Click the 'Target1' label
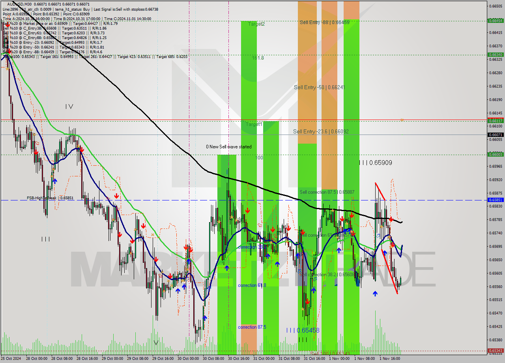Viewport: 505px width, 363px height. tap(254, 124)
